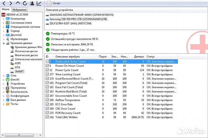Expand the Сеть tree node
The image size is (208, 138).
(3, 75)
